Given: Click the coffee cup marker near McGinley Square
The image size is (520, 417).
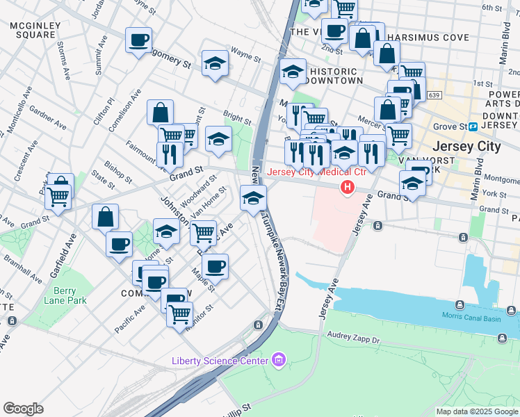Looking at the screenshot, I should [x=138, y=42].
